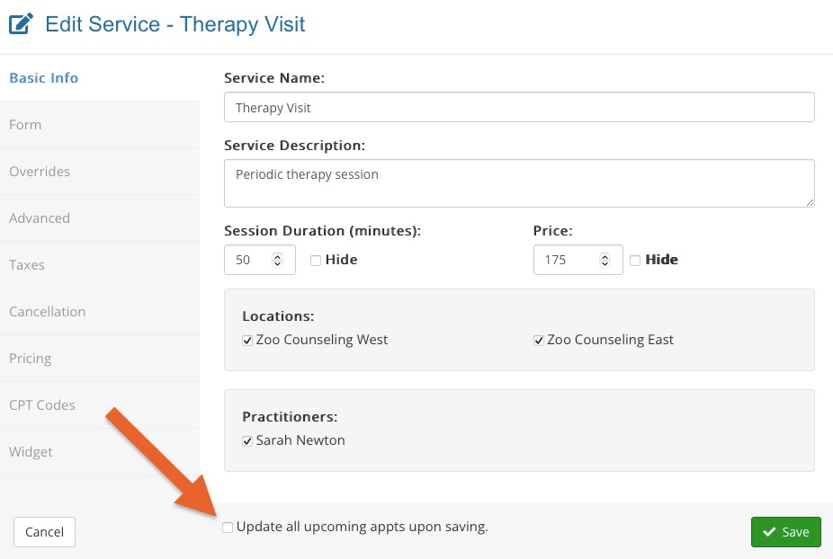Viewport: 833px width, 559px height.
Task: Click the Cancel button
Action: (x=45, y=532)
